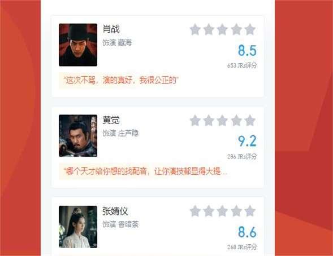Click the actor name 肖战
Image resolution: width=333 pixels, height=256 pixels.
pos(111,29)
